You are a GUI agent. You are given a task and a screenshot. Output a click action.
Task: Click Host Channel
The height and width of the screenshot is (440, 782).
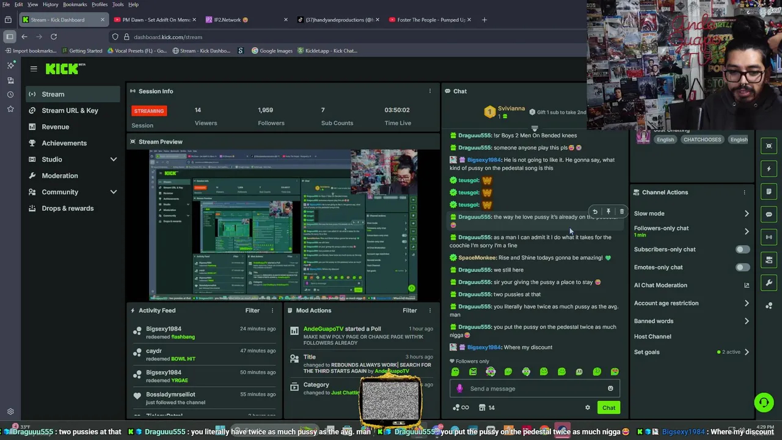click(652, 337)
